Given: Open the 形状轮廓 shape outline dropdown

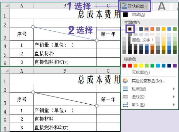Looking at the screenshot, I should 134,6.
